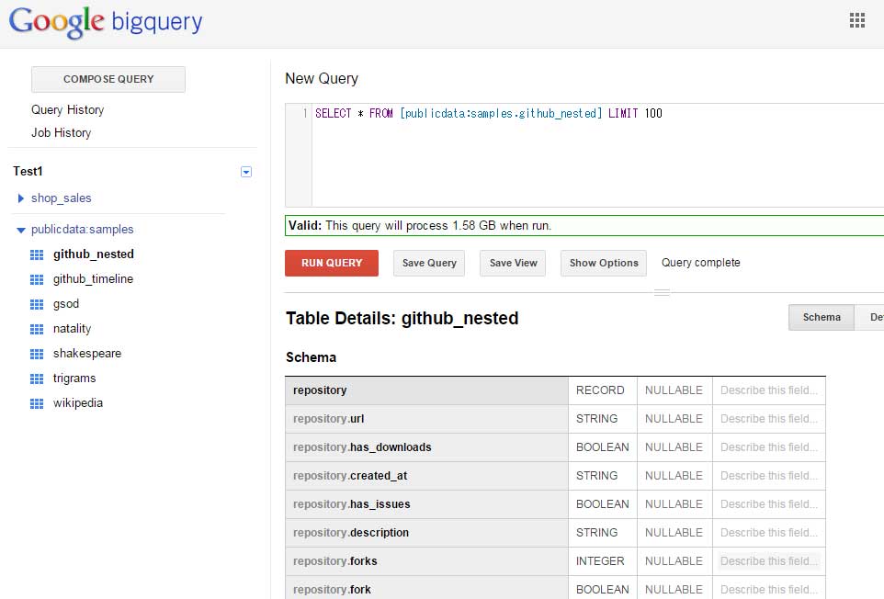Click the trigrams table icon

[37, 379]
